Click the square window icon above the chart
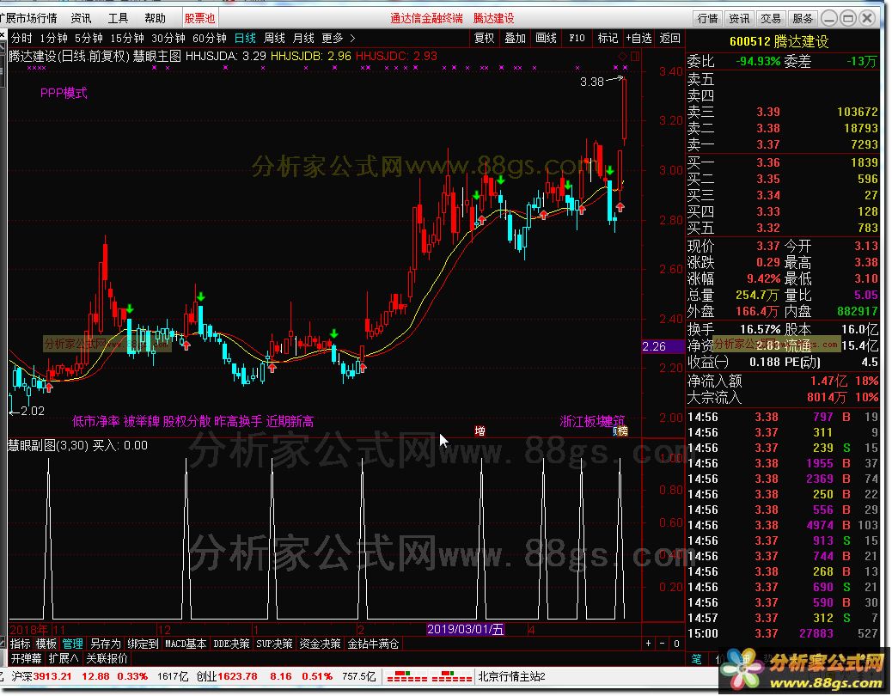Viewport: 892px width, 696px height. click(635, 57)
